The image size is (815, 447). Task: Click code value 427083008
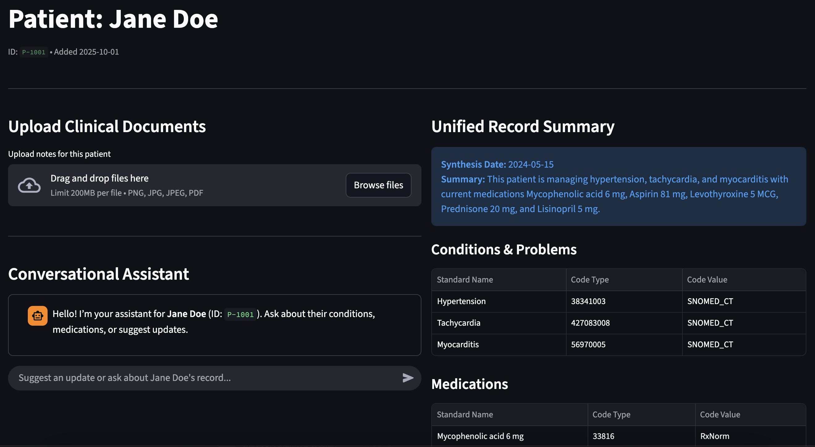590,323
